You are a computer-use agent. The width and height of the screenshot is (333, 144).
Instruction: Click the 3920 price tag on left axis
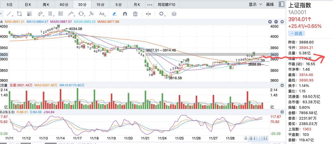pos(4,55)
